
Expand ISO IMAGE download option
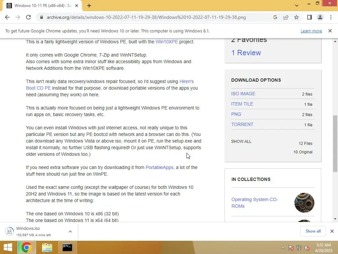pyautogui.click(x=243, y=94)
